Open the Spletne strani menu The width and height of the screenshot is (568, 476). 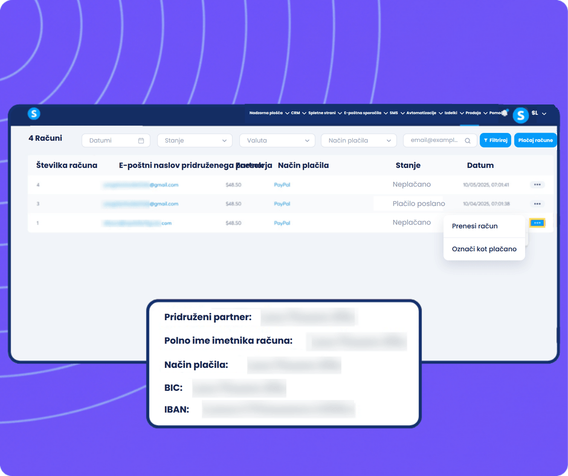point(325,113)
